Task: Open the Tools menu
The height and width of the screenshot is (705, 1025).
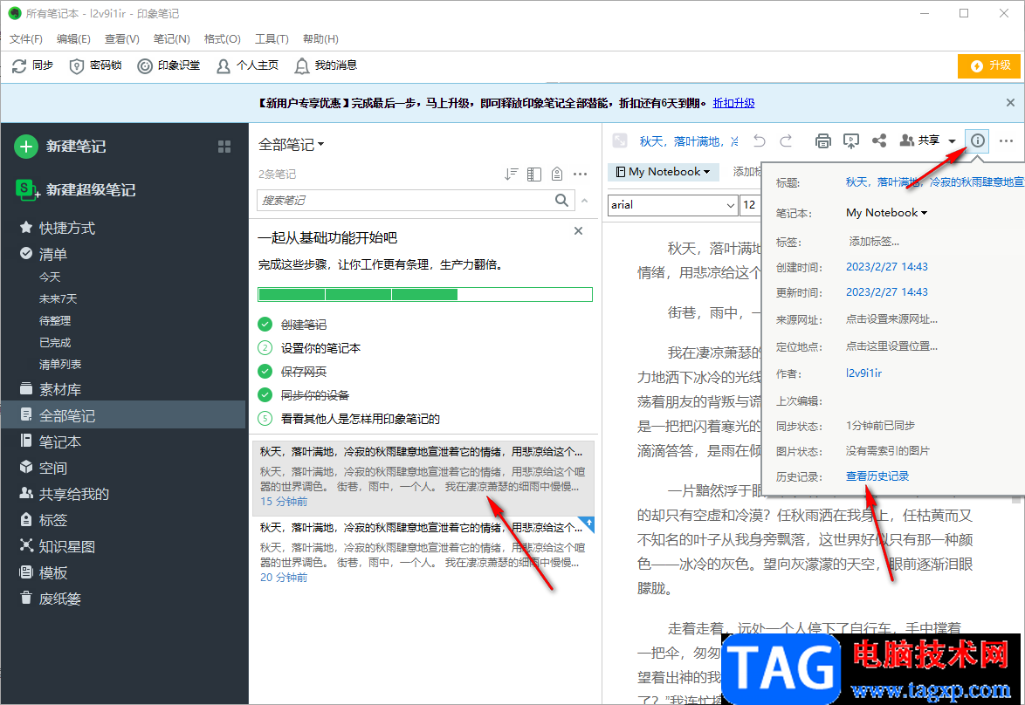Action: (272, 39)
